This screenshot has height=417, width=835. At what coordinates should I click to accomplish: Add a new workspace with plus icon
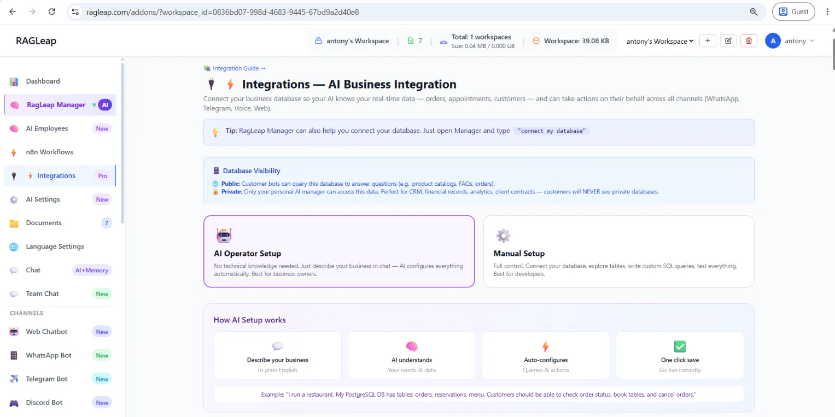[x=708, y=40]
